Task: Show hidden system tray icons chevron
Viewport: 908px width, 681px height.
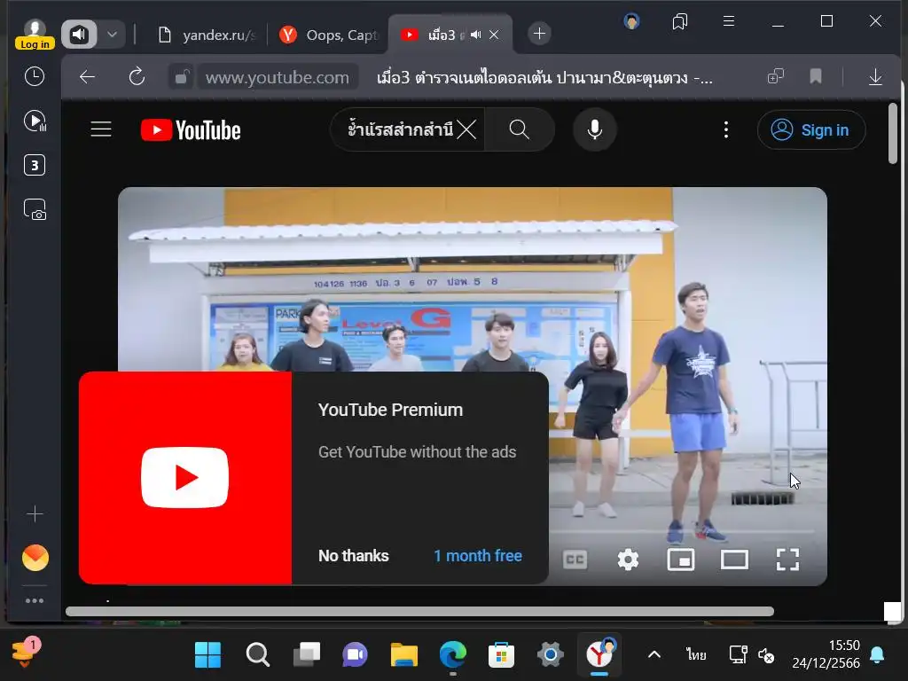Action: click(654, 655)
